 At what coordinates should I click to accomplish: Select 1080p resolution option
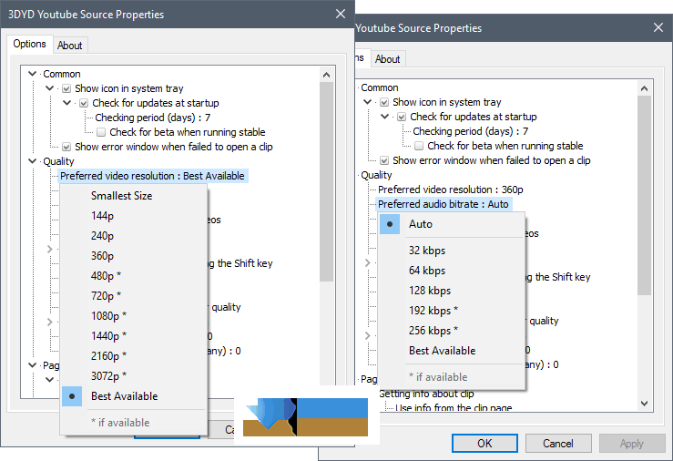134,316
